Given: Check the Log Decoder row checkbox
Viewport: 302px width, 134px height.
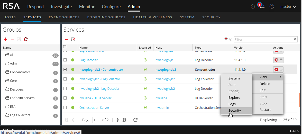Looking at the screenshot, I should pyautogui.click(x=65, y=60).
